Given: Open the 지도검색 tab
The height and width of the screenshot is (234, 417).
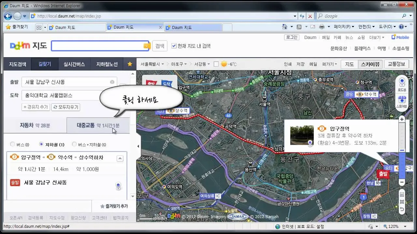Looking at the screenshot, I should click(17, 64).
